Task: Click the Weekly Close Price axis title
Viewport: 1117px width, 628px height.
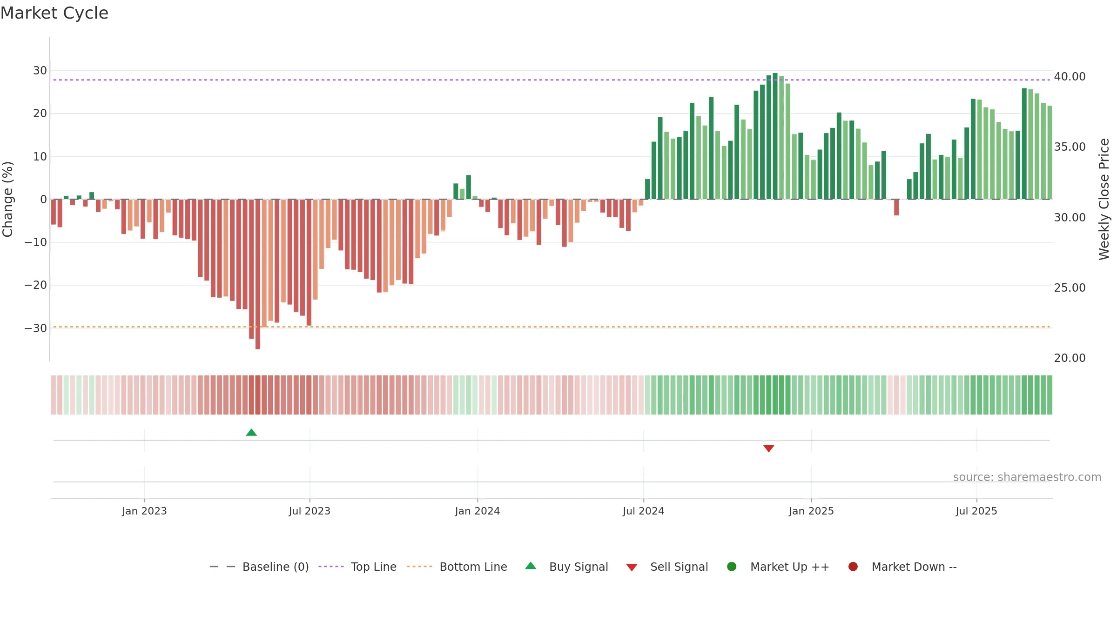Action: [1104, 199]
